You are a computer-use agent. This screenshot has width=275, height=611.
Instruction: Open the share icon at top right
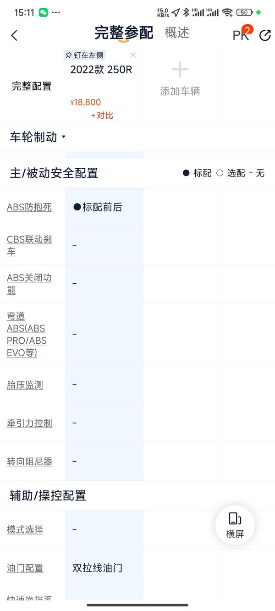coord(265,35)
